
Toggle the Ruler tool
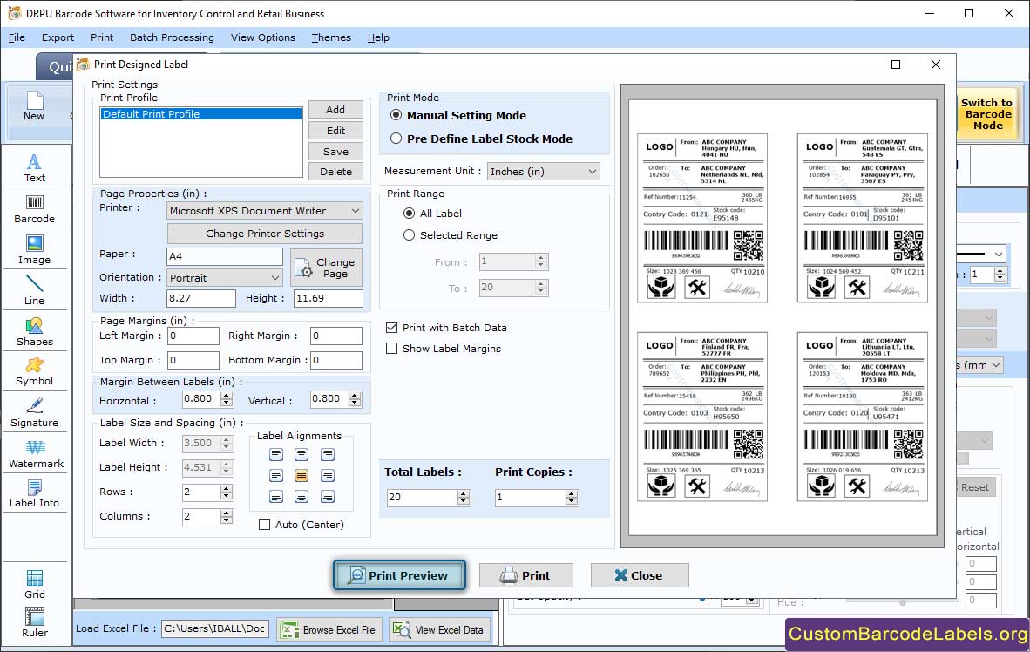(x=34, y=622)
